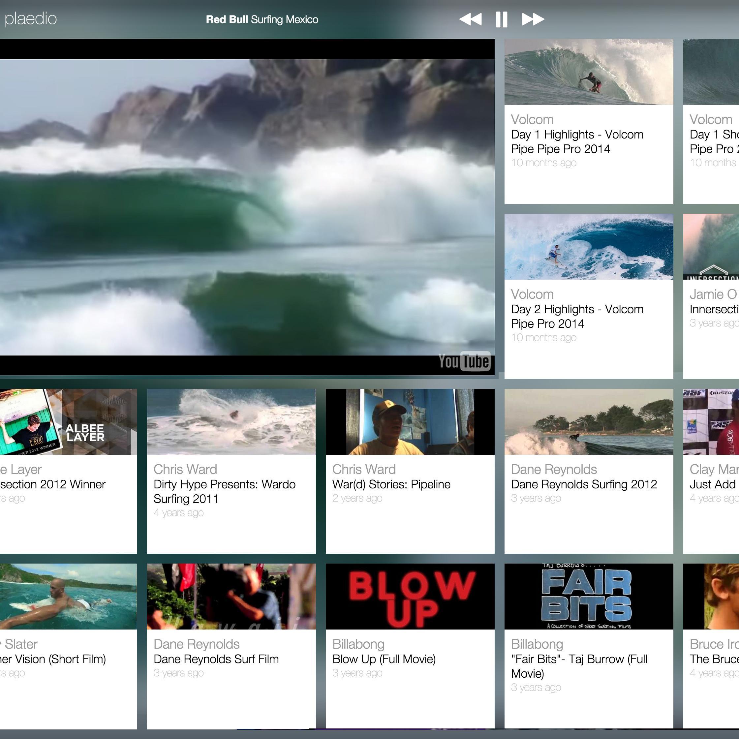The height and width of the screenshot is (739, 739).
Task: Open the Bruce Irons video thumbnail
Action: (x=711, y=597)
